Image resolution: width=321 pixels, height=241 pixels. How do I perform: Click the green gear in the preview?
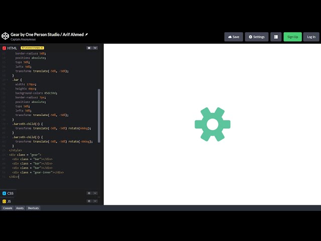(x=213, y=124)
